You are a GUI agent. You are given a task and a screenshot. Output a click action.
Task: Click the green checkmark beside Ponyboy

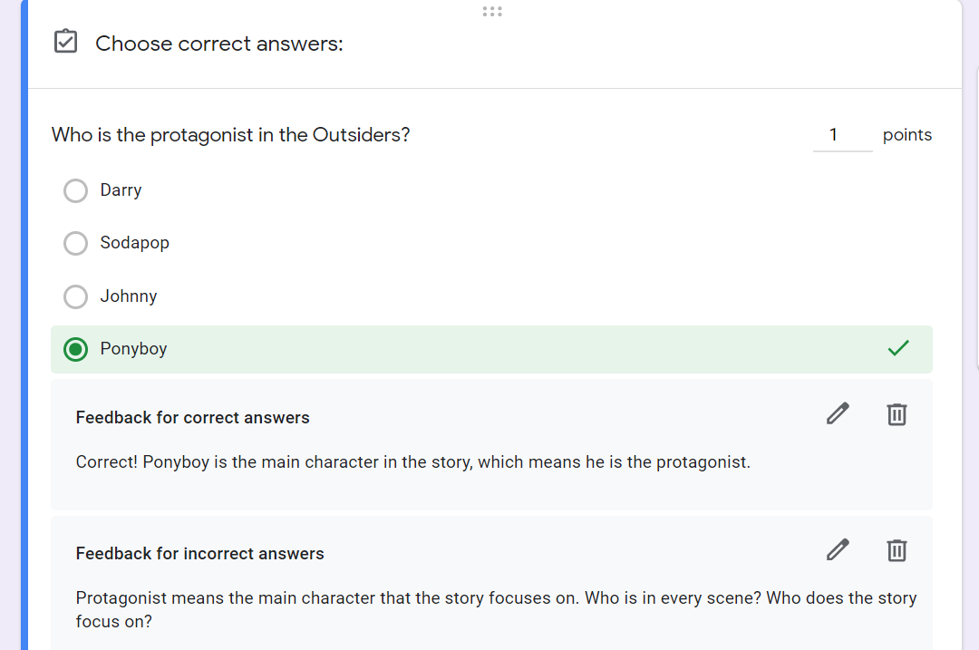click(x=898, y=348)
